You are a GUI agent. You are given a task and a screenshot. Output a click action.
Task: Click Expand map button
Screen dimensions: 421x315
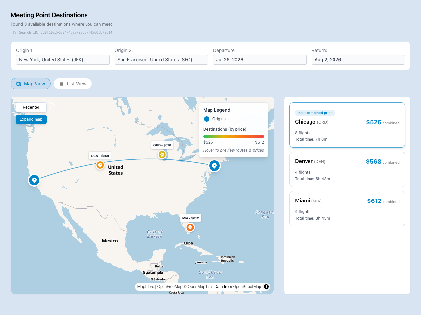tap(31, 119)
